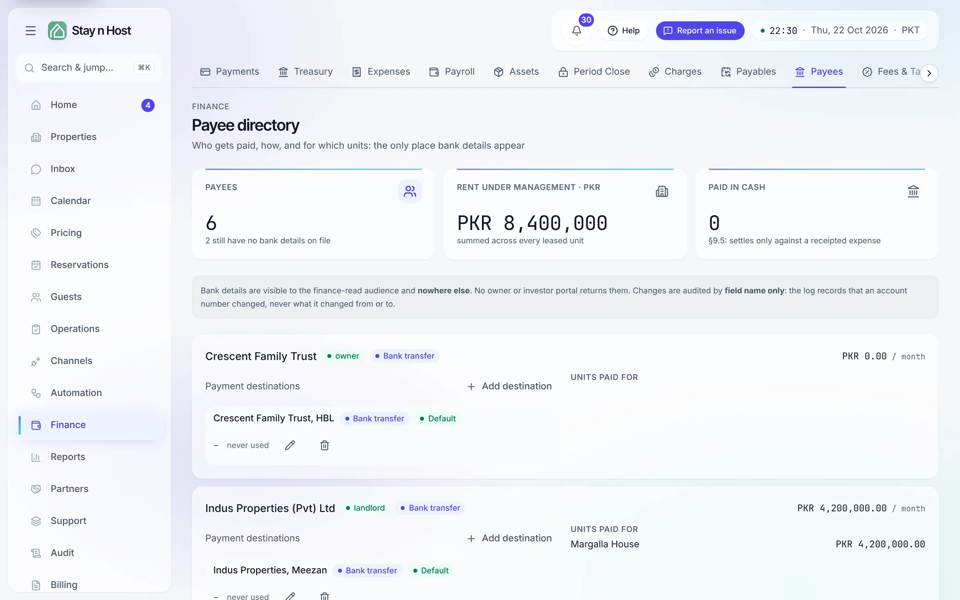Viewport: 960px width, 600px height.
Task: Edit the Crescent Family Trust, HBL destination
Action: coord(290,445)
